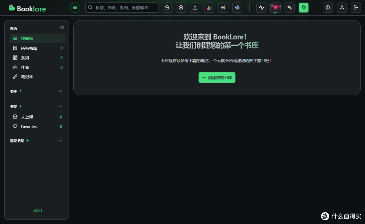Toggle the sidebar hamburger menu button

tap(75, 8)
